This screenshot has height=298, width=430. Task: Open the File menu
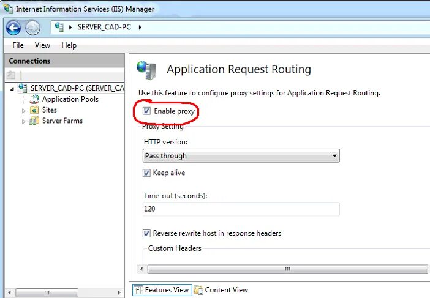[x=18, y=45]
